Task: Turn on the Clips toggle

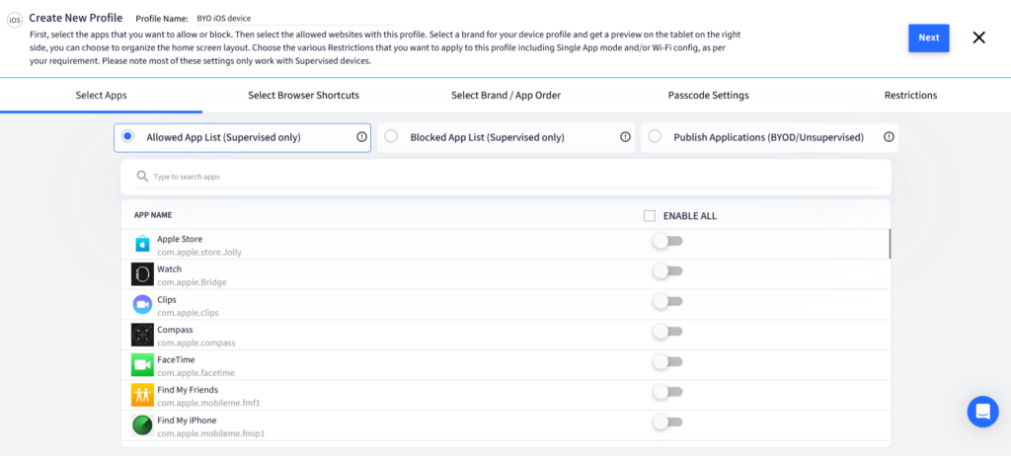Action: [667, 301]
